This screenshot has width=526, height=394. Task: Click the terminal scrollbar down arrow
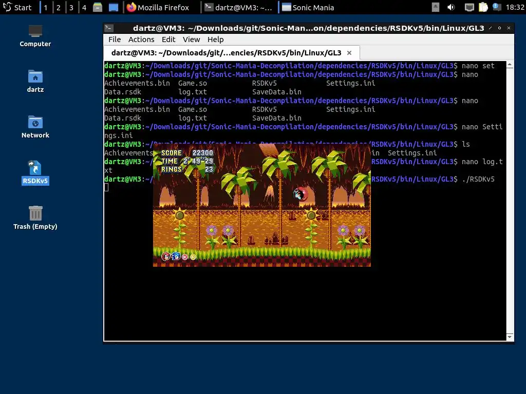tap(510, 337)
